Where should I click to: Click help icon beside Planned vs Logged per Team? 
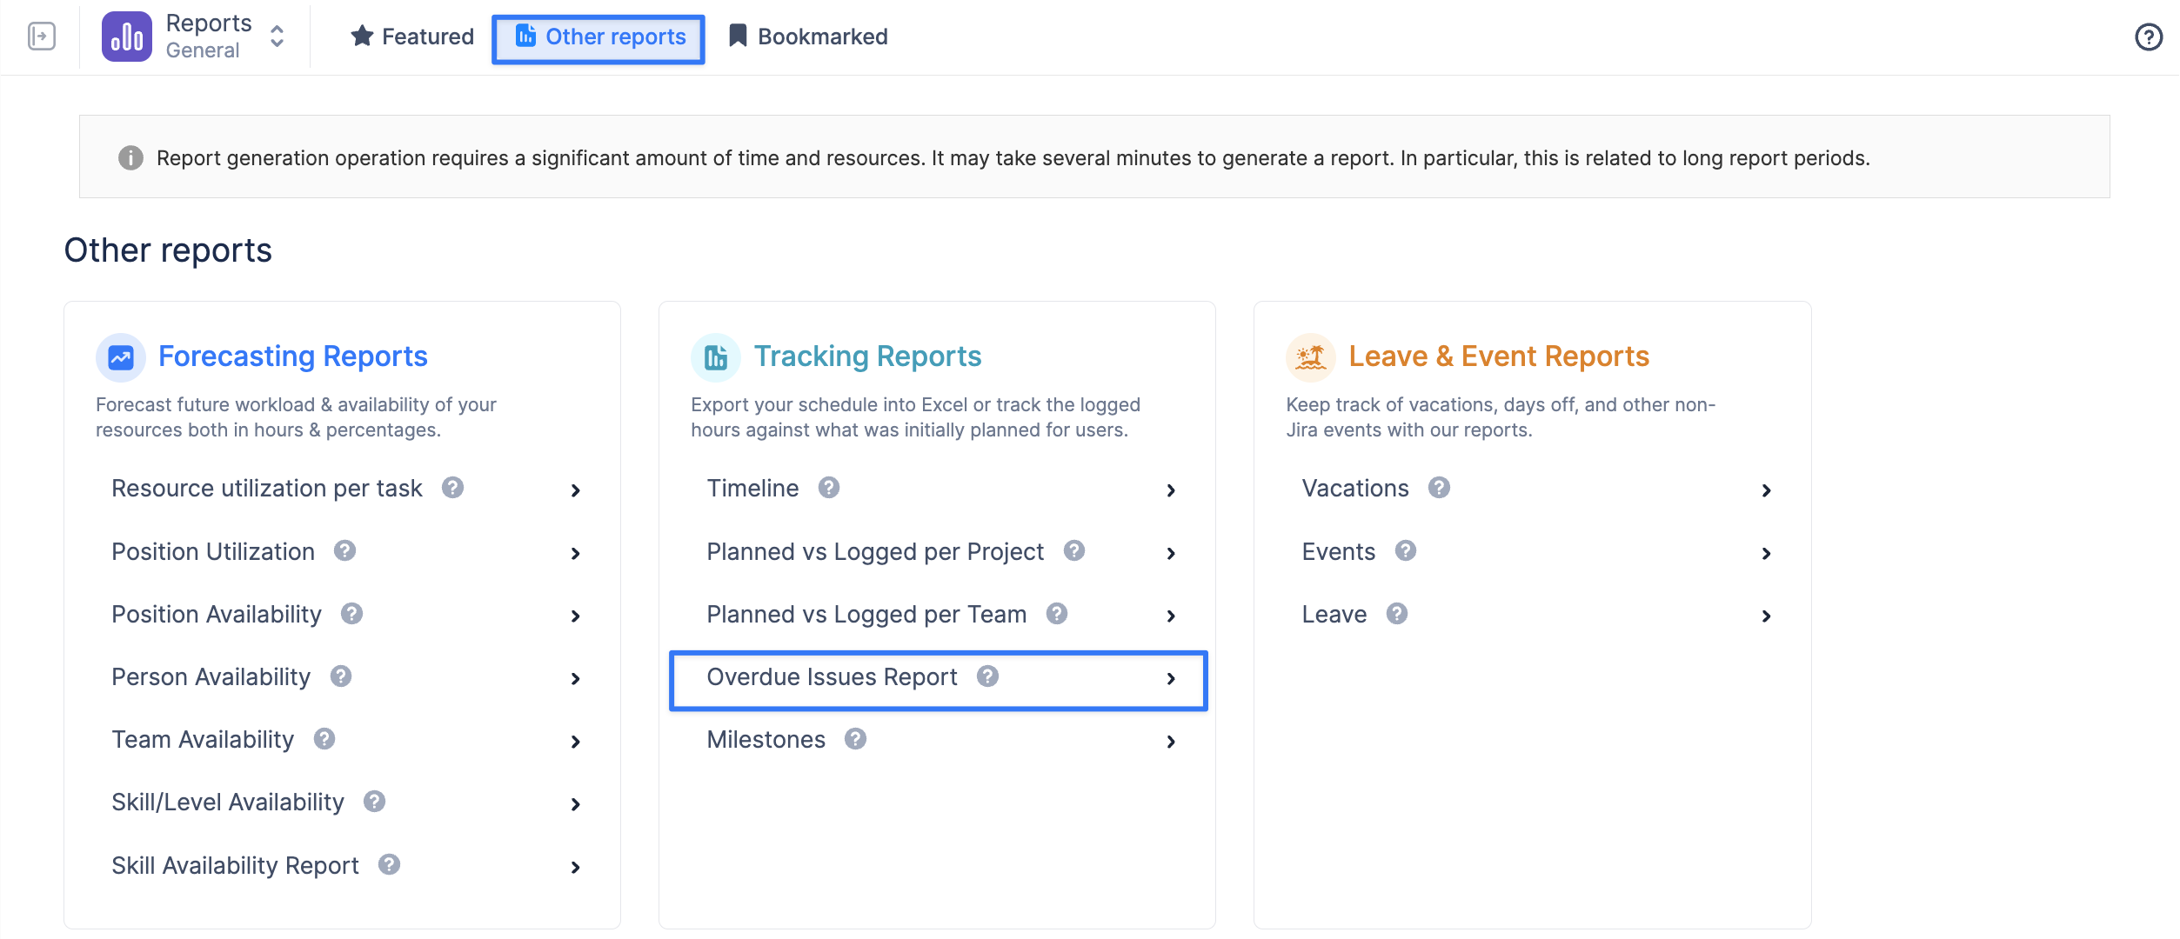[1057, 614]
